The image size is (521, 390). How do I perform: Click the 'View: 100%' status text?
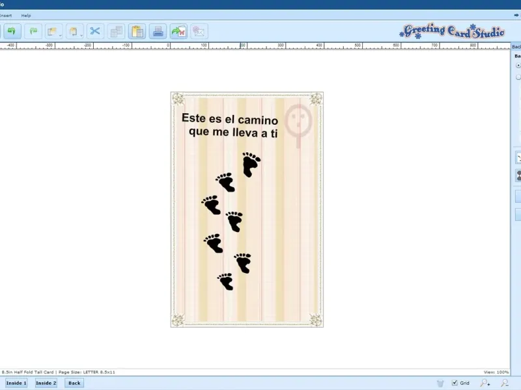(496, 372)
